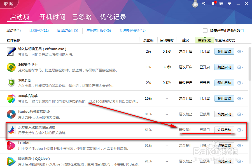252x168 pixels.
Task: Open 应用软件服务(6) link
Action: (x=99, y=31)
